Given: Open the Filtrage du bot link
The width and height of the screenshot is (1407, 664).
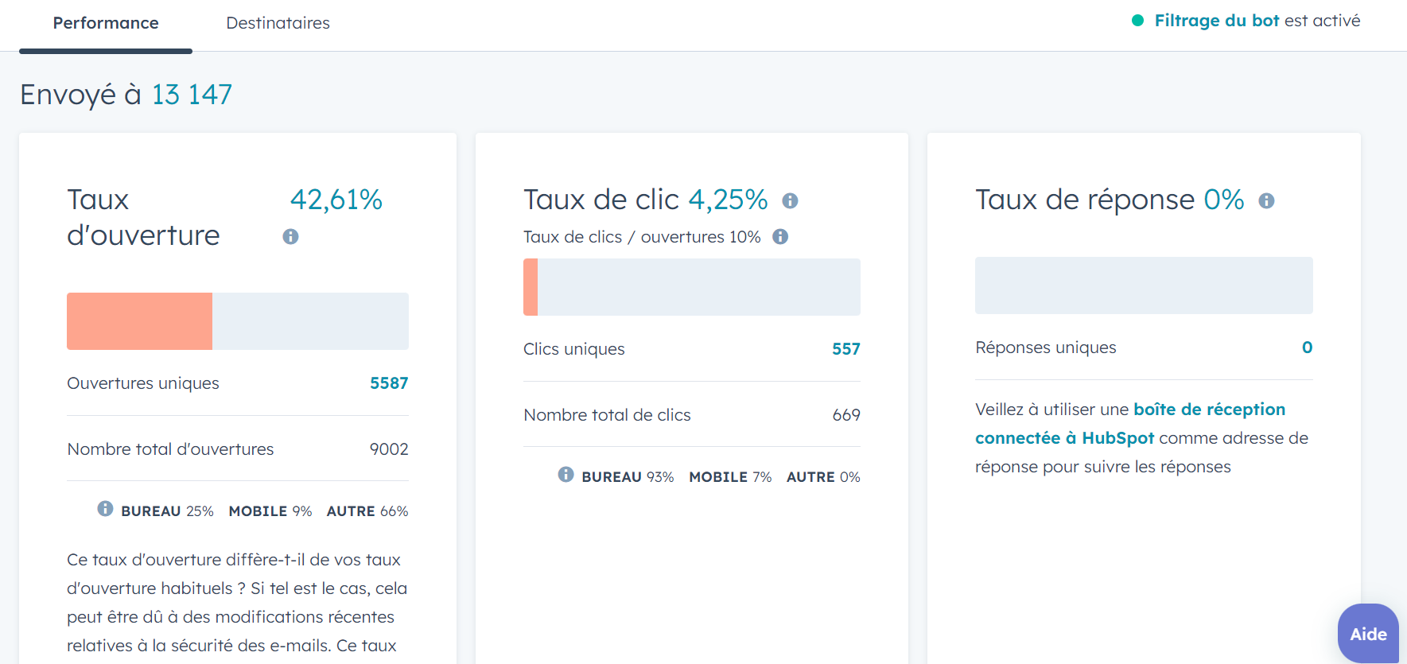Looking at the screenshot, I should click(1216, 21).
